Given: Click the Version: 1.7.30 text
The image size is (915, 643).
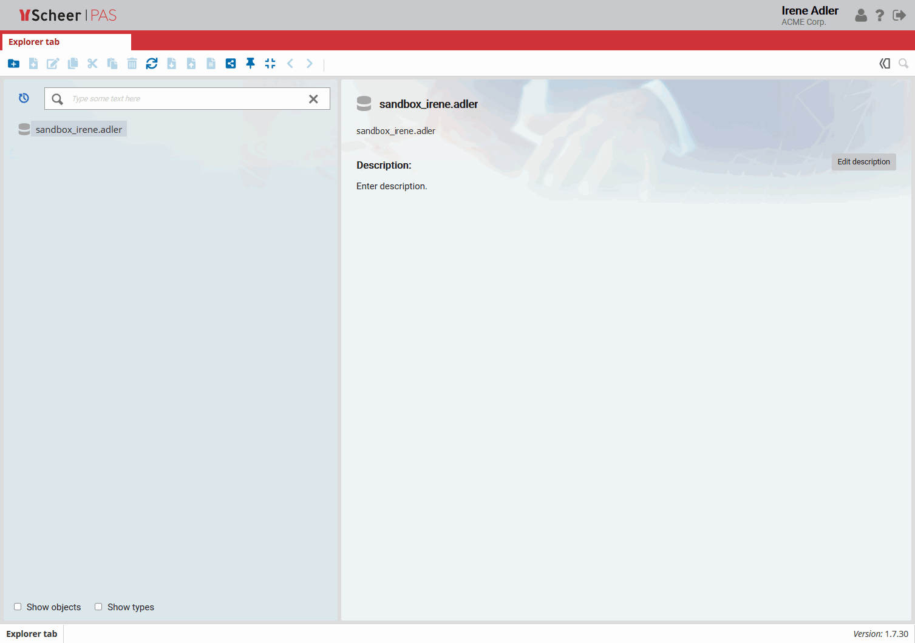Looking at the screenshot, I should coord(880,634).
